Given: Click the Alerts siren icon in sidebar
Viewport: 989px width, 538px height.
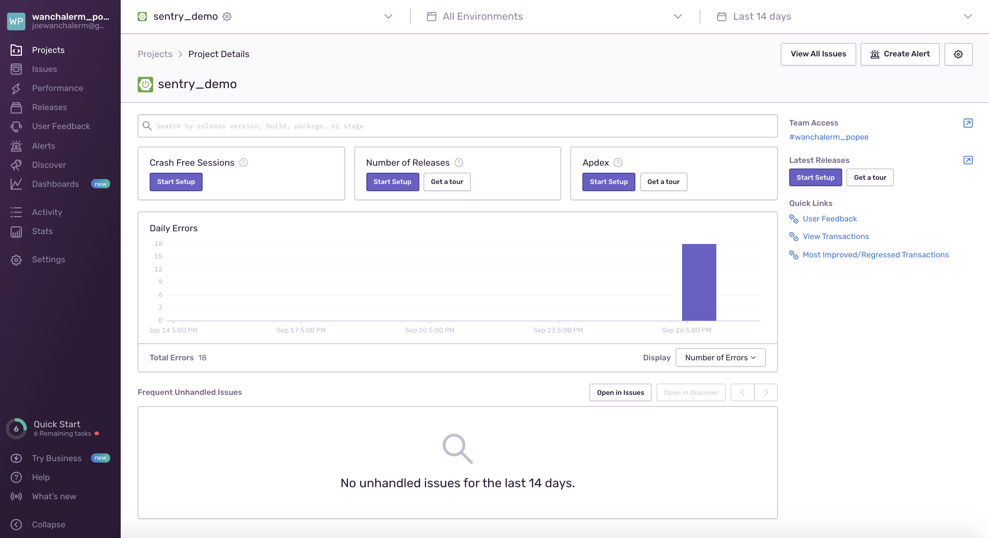Looking at the screenshot, I should tap(16, 146).
